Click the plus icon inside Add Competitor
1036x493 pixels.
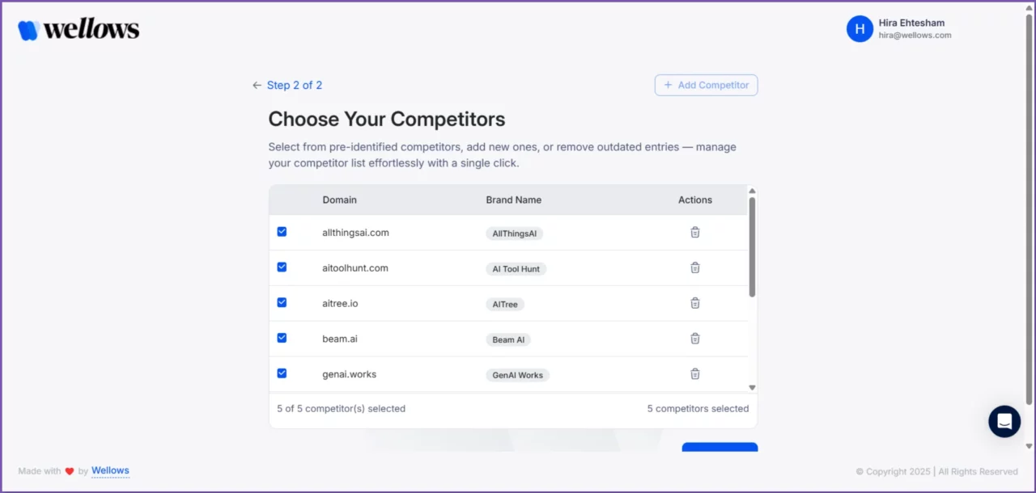[x=669, y=85]
